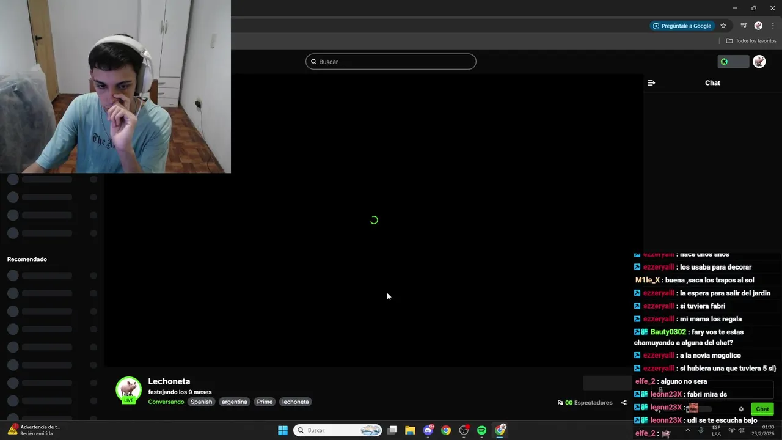Open OBS Studio taskbar icon
The width and height of the screenshot is (782, 440).
464,430
